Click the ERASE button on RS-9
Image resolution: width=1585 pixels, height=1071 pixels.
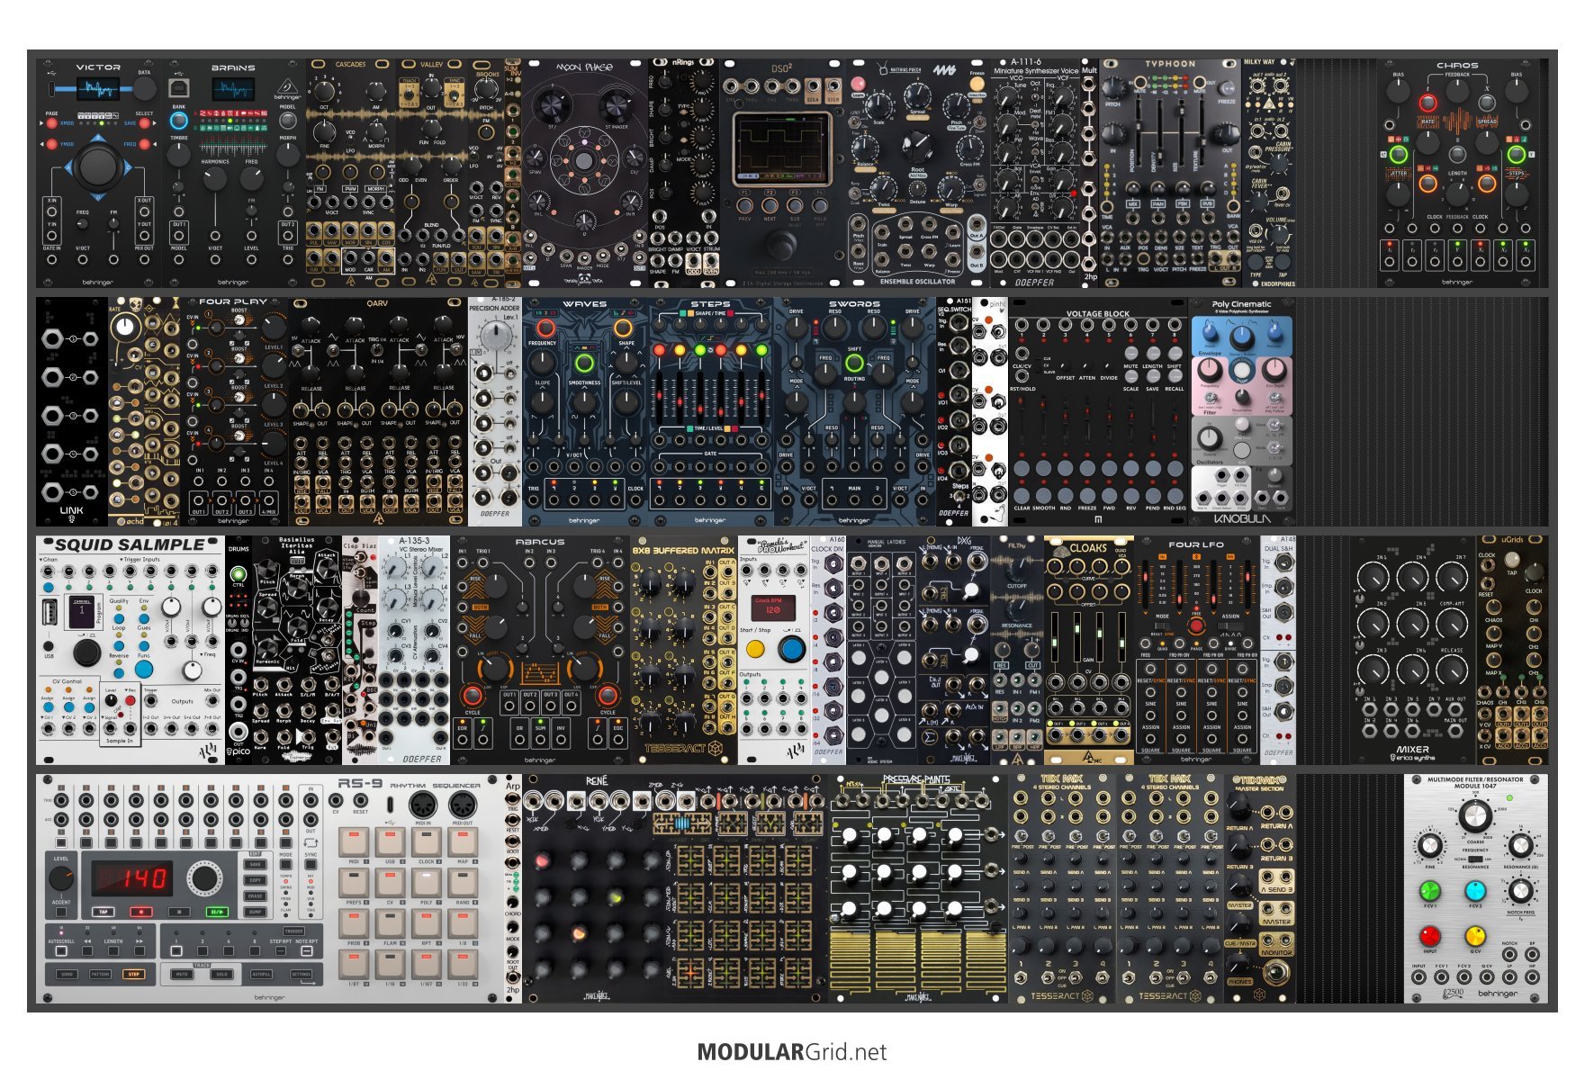255,896
